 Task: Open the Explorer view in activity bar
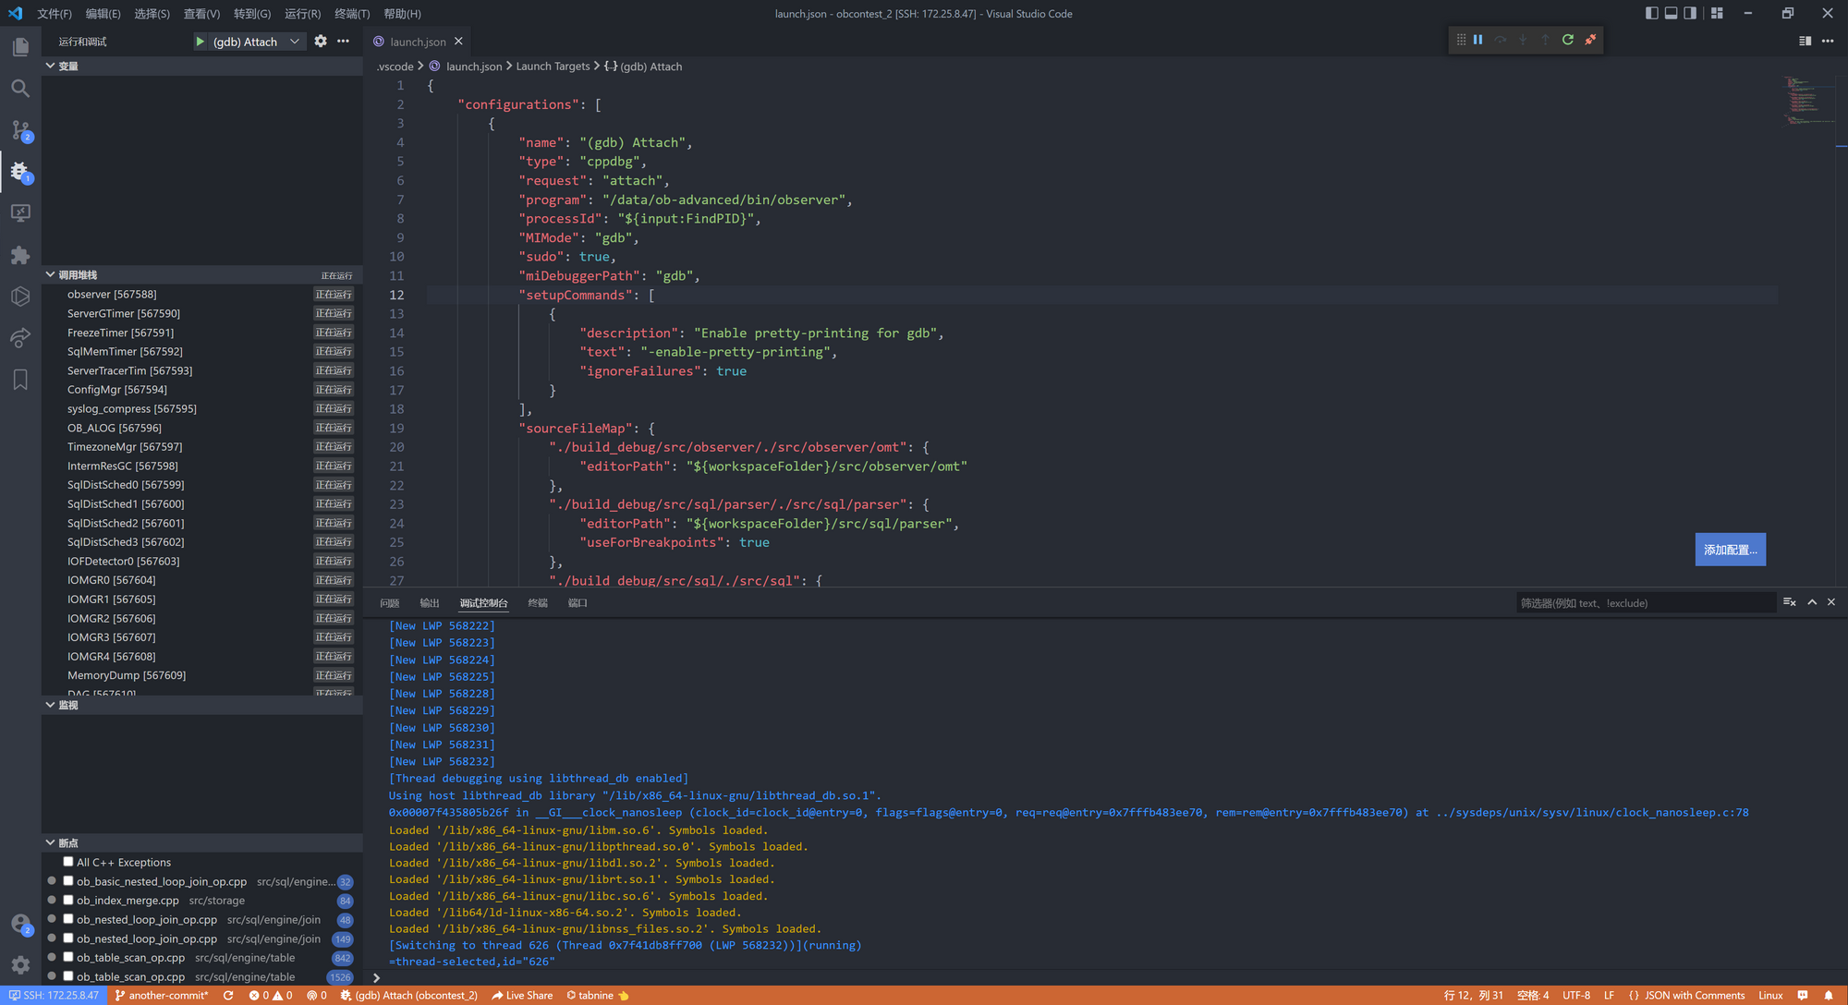[x=20, y=46]
